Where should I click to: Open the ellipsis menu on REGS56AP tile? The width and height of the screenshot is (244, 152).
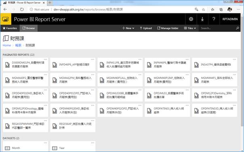(x=93, y=120)
